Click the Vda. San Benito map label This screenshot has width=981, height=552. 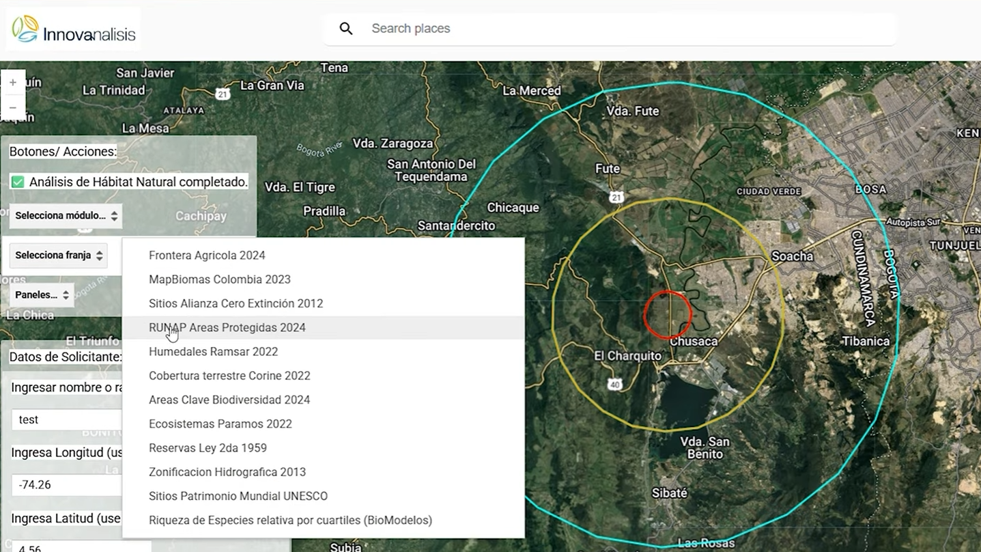click(x=705, y=447)
